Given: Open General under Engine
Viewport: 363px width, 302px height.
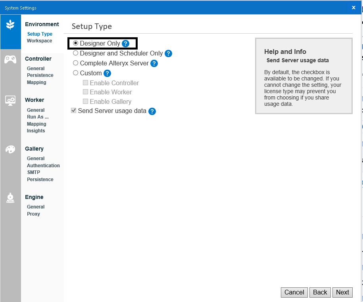Looking at the screenshot, I should [36, 207].
